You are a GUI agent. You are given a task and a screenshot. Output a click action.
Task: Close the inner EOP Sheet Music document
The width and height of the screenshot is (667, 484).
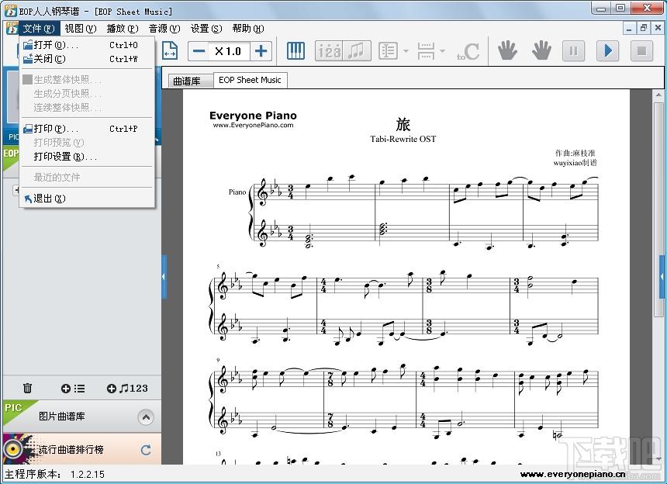pos(658,29)
